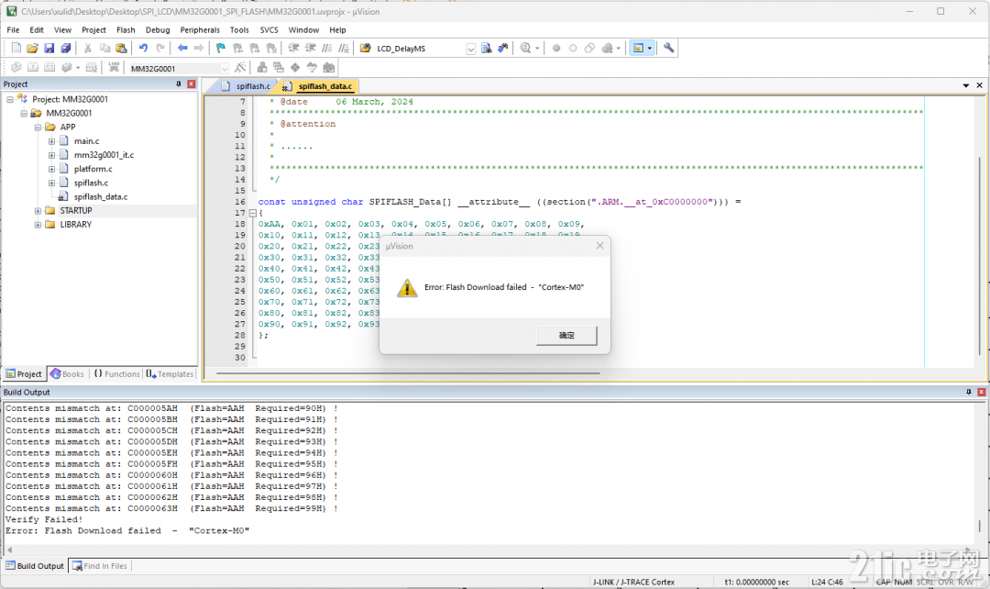Image resolution: width=990 pixels, height=589 pixels.
Task: Translate the current file with Translate icon
Action: point(16,67)
